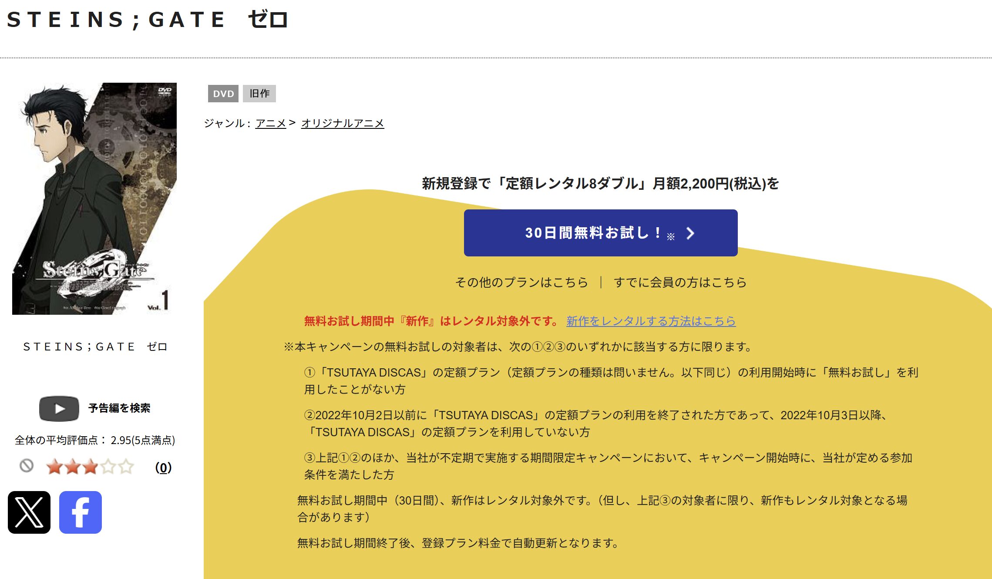The width and height of the screenshot is (992, 579).
Task: Click condition ② text about 2022年10月2日以前
Action: pyautogui.click(x=596, y=424)
